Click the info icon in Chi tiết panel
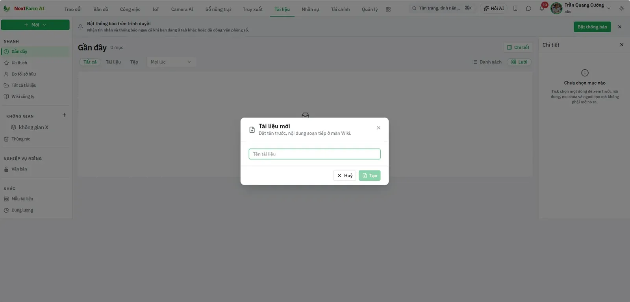 click(585, 73)
